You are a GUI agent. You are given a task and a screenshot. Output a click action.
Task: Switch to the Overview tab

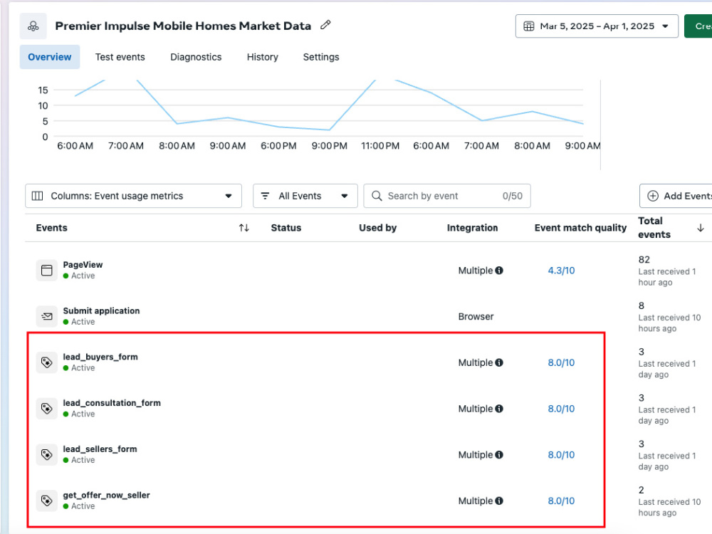50,57
